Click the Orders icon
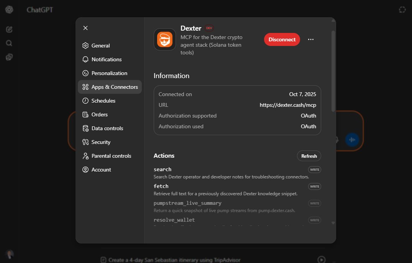 85,114
